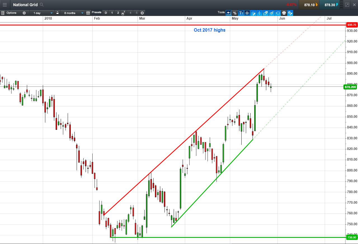Select the Presets label

96,12
